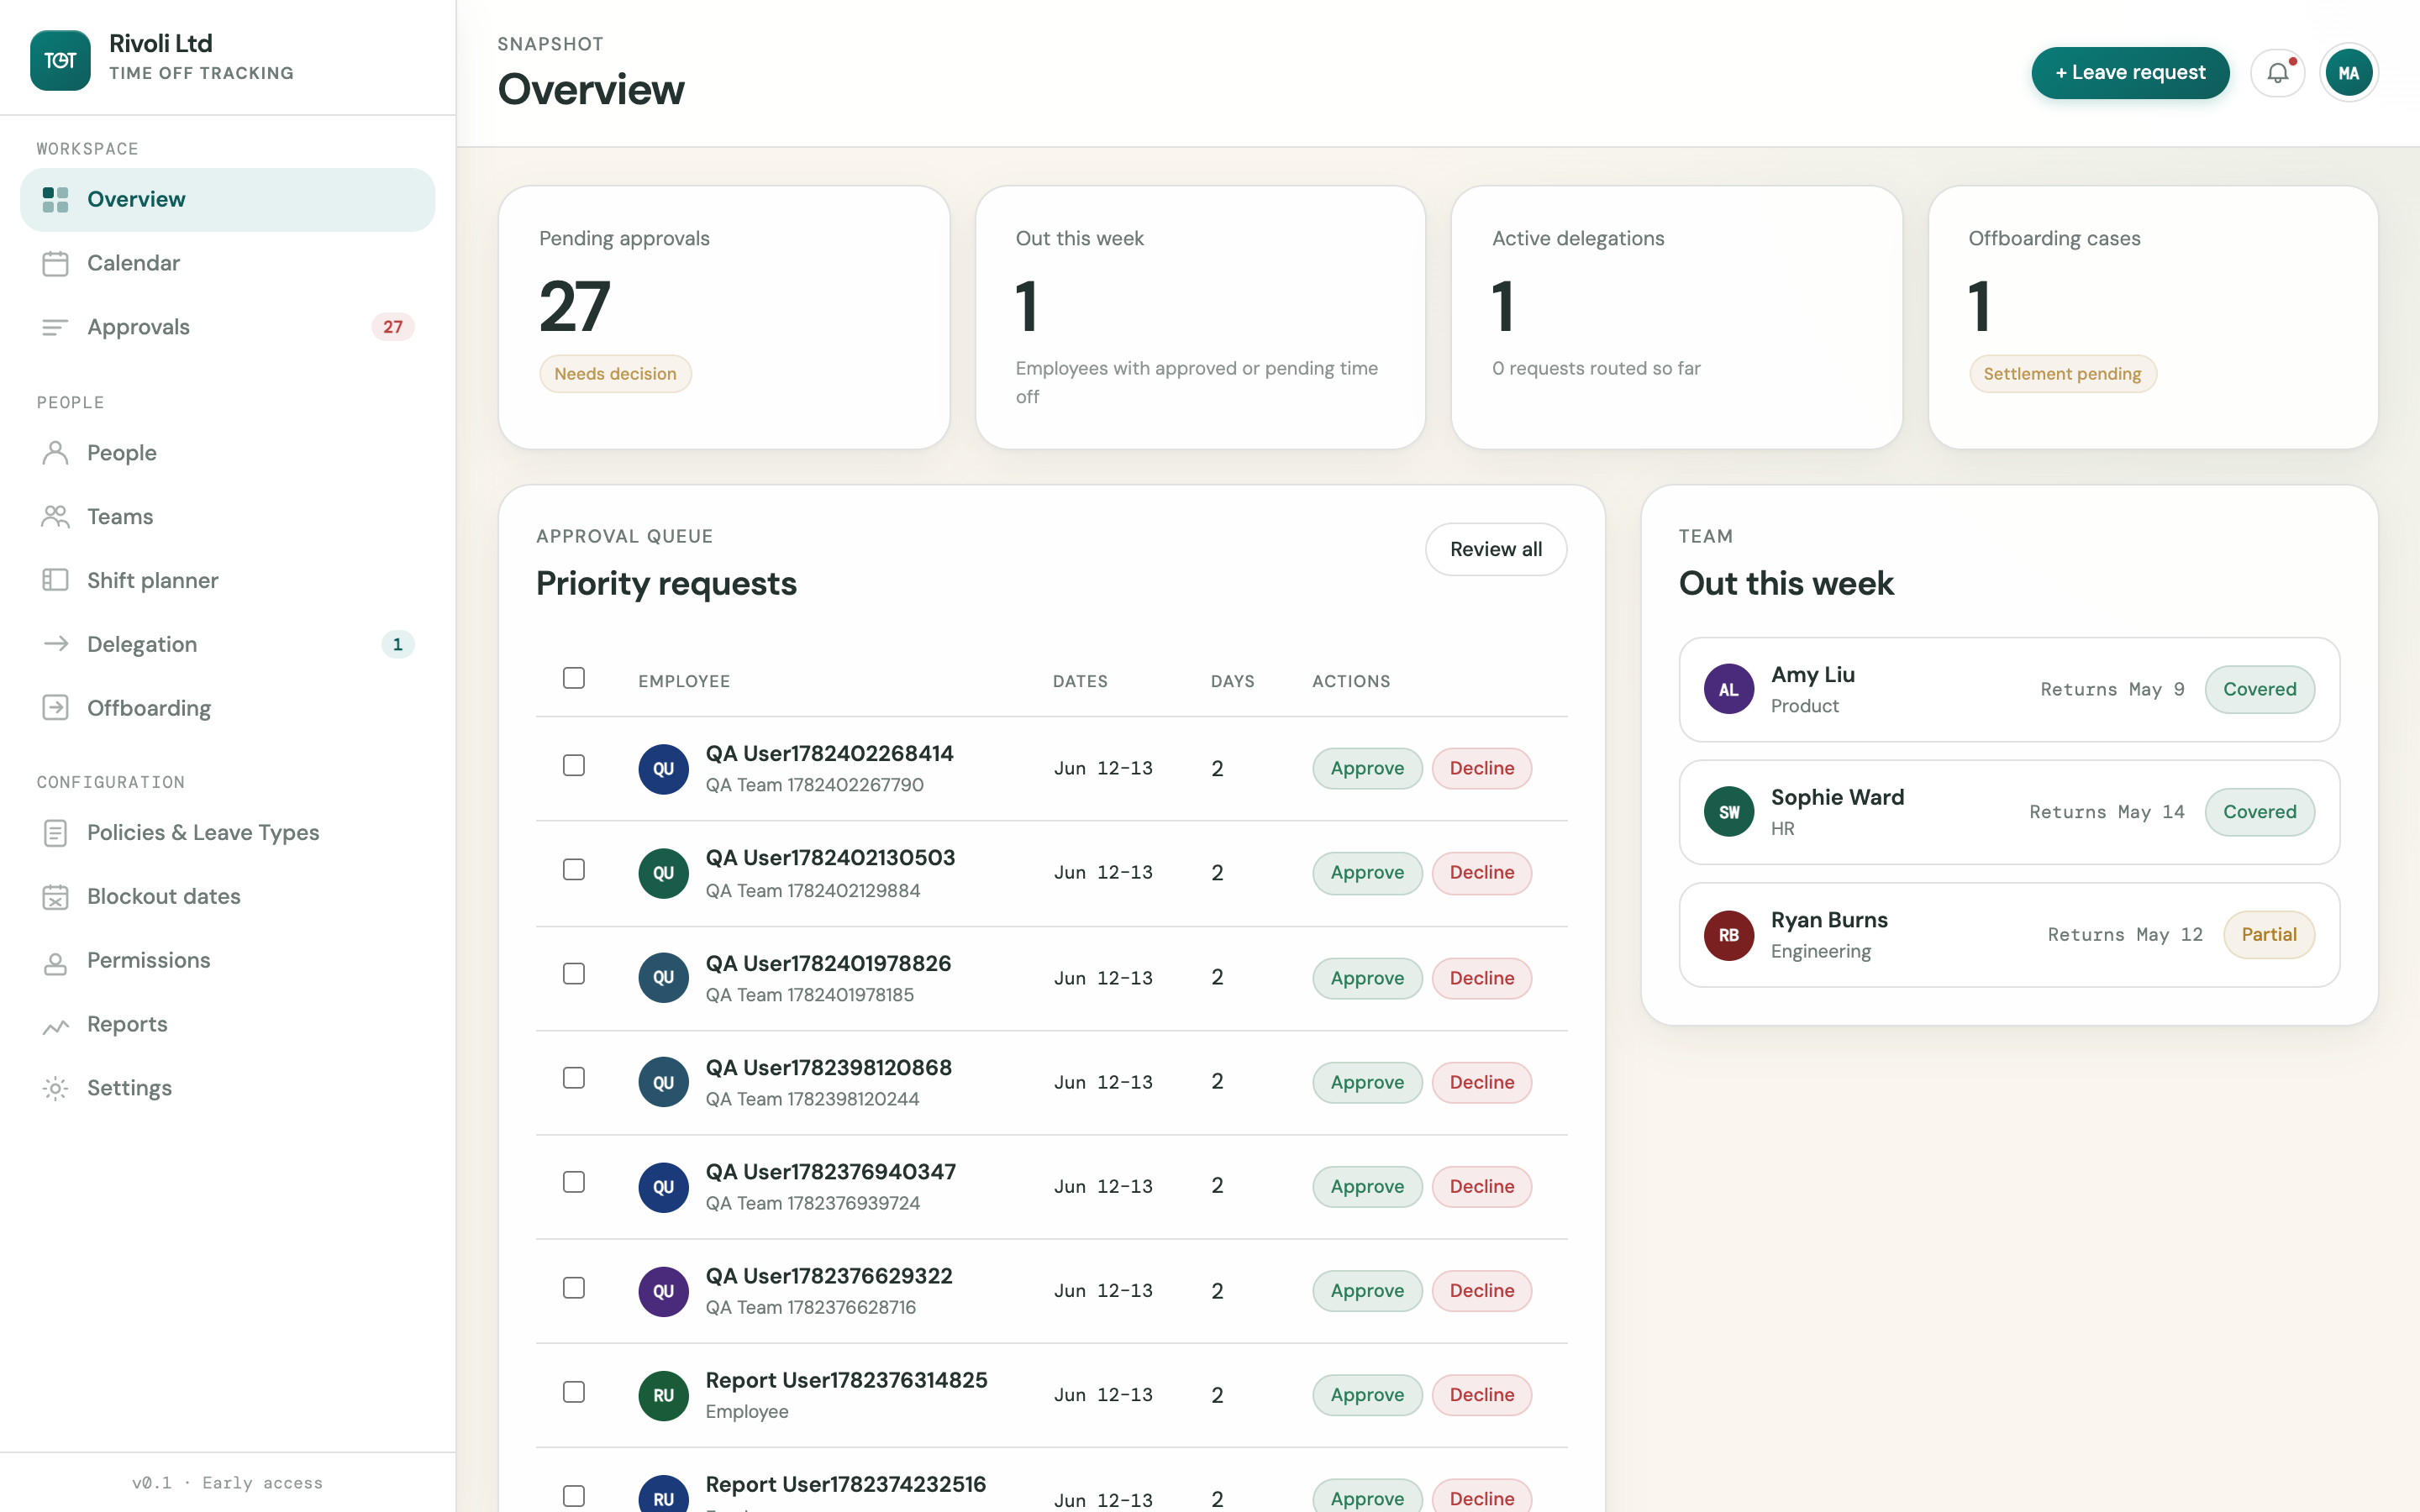The height and width of the screenshot is (1512, 2420).
Task: Click the Settings gear icon
Action: coord(56,1088)
